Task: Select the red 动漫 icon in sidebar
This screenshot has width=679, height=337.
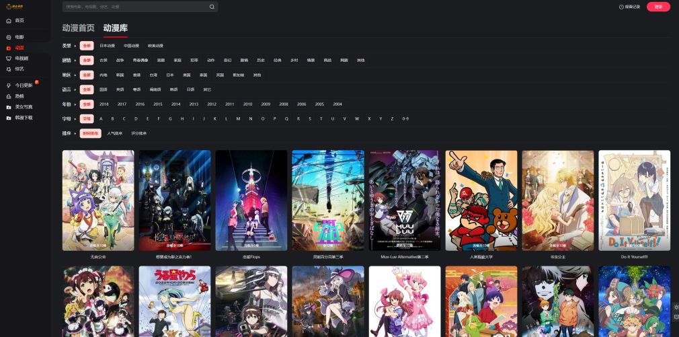Action: (9, 48)
